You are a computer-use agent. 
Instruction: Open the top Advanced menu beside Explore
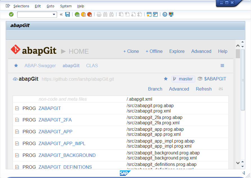coord(201,51)
